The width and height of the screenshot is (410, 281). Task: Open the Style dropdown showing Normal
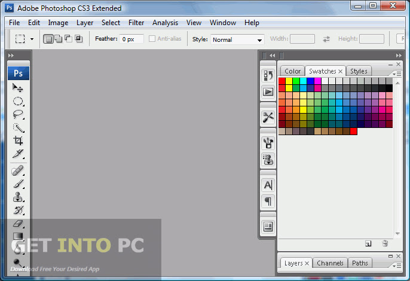[x=237, y=40]
